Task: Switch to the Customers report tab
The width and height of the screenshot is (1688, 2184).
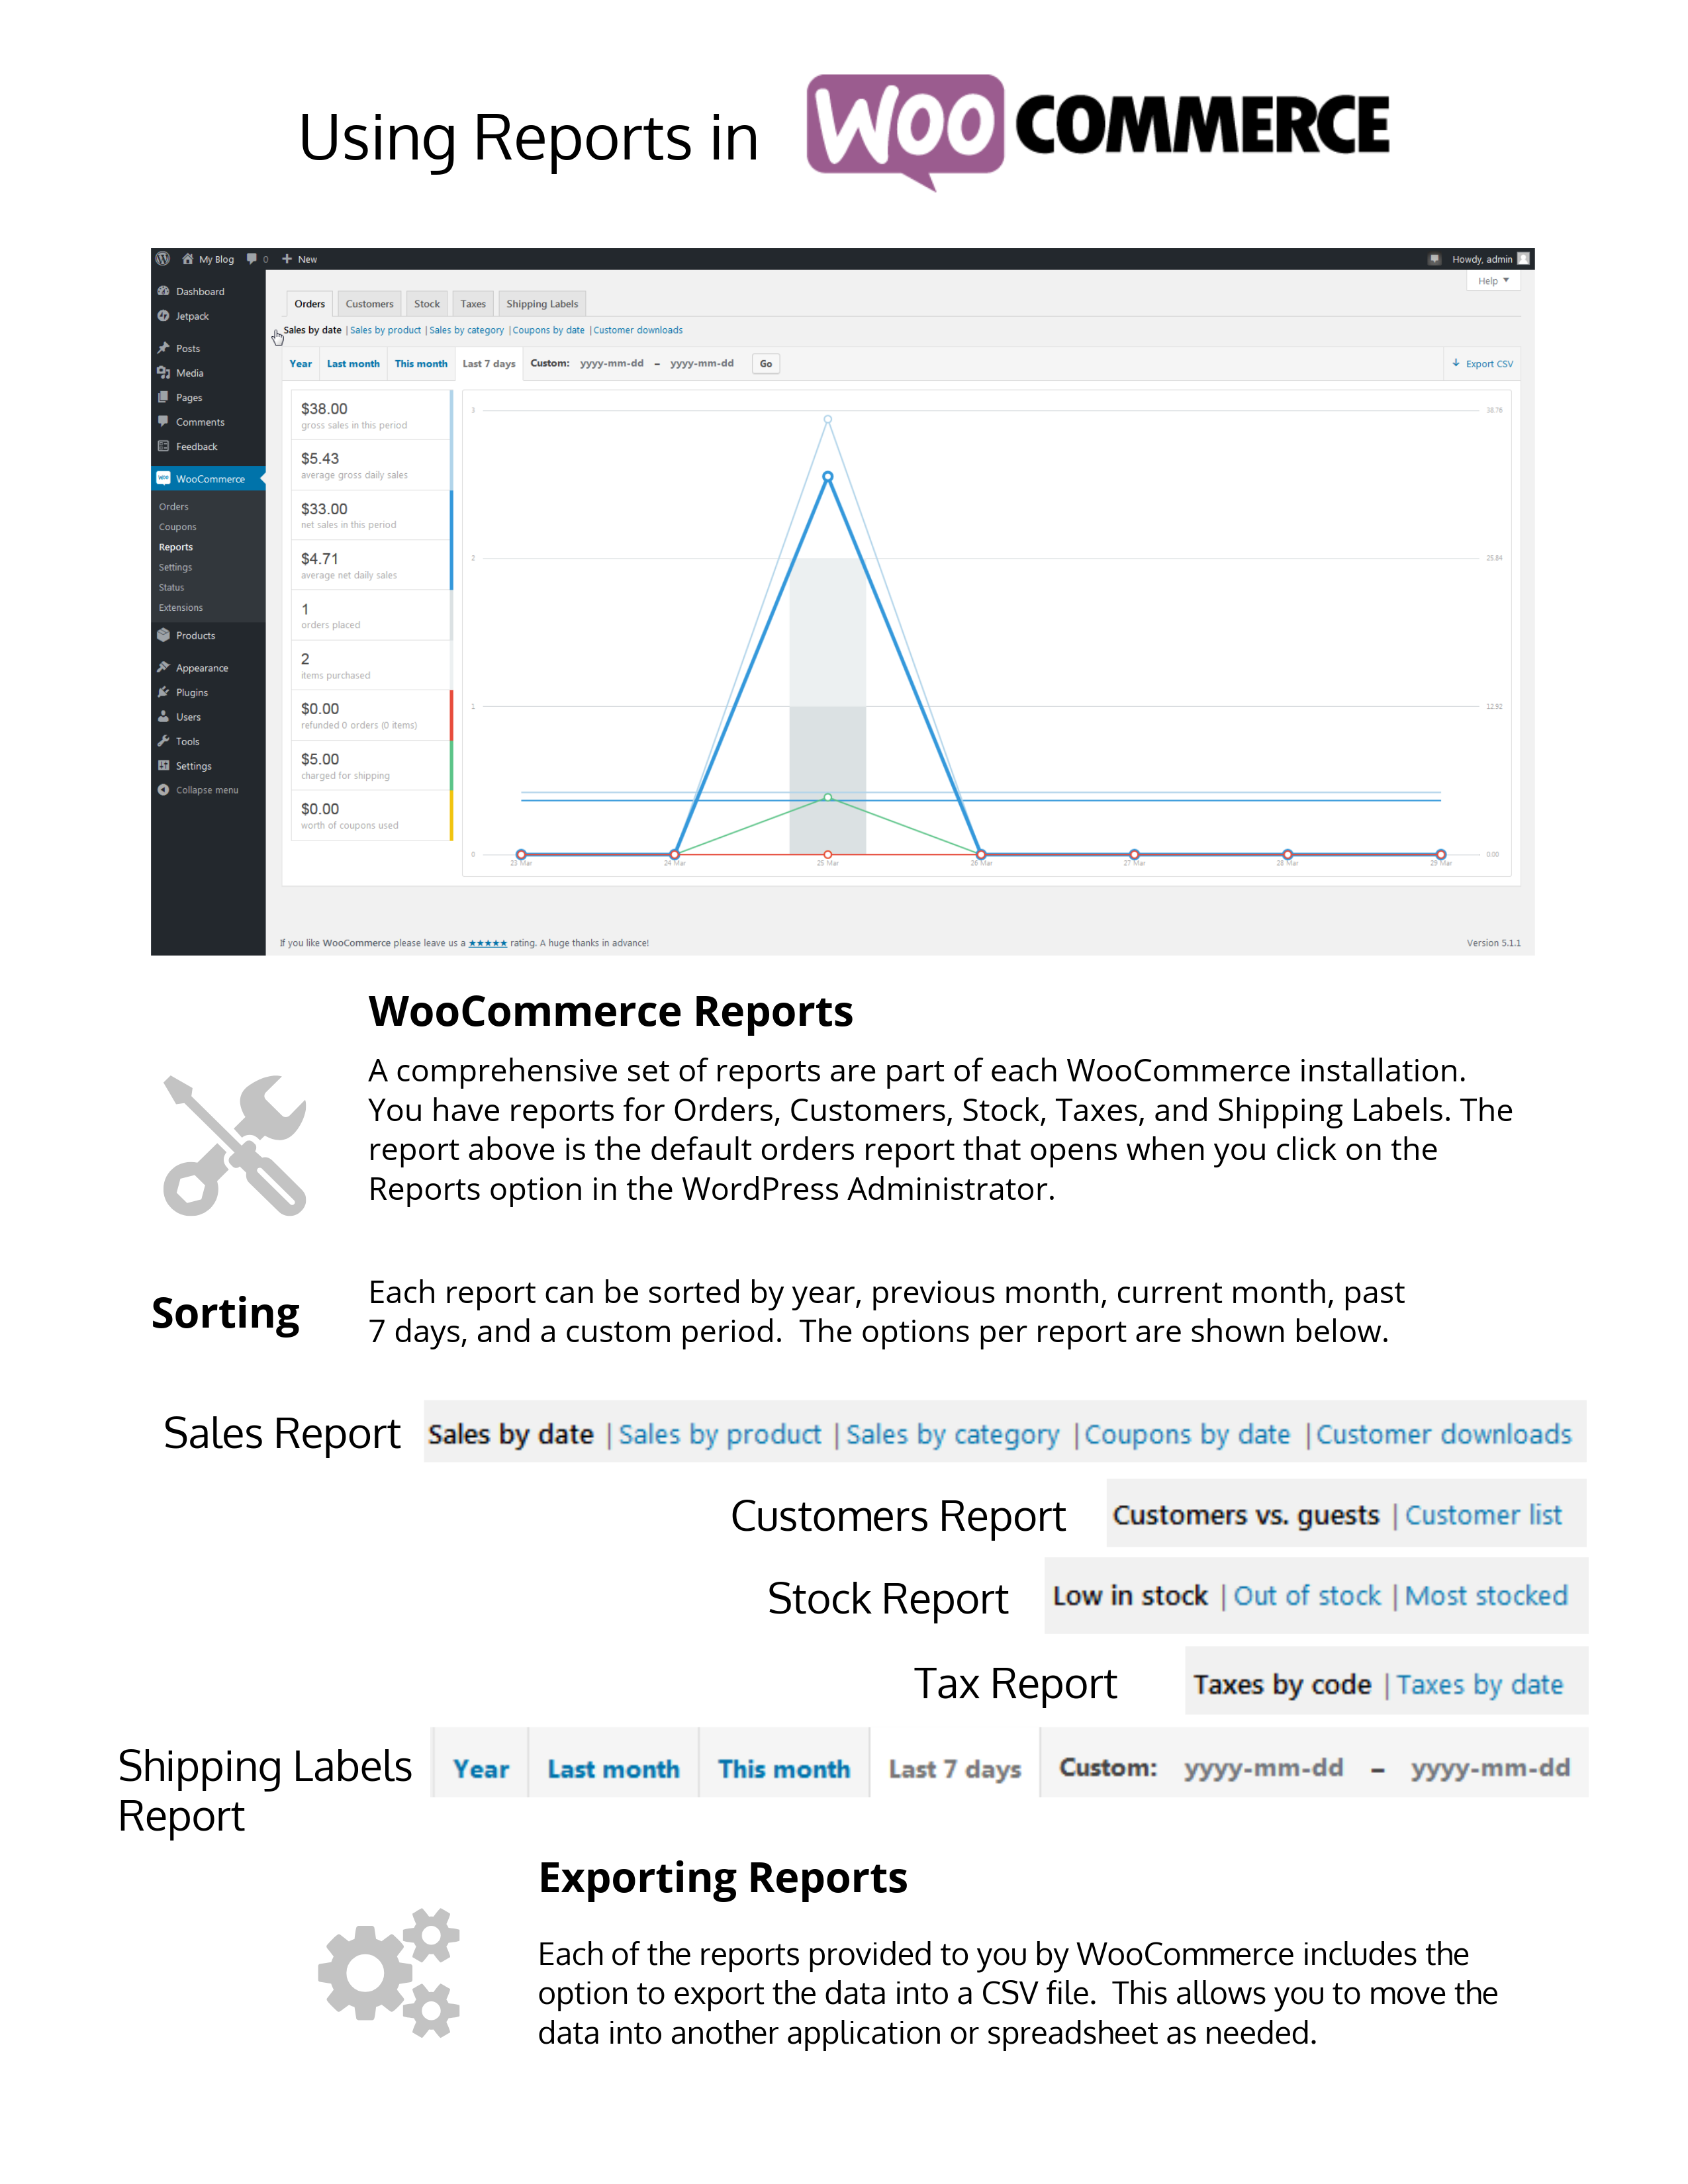Action: [x=370, y=304]
